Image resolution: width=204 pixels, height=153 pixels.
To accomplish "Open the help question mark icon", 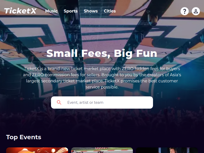I will click(184, 11).
